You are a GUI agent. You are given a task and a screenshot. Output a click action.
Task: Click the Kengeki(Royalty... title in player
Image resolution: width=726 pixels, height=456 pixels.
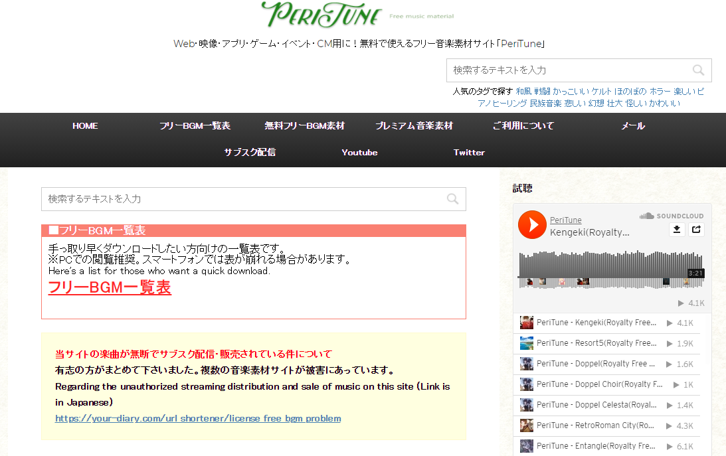[x=589, y=232]
